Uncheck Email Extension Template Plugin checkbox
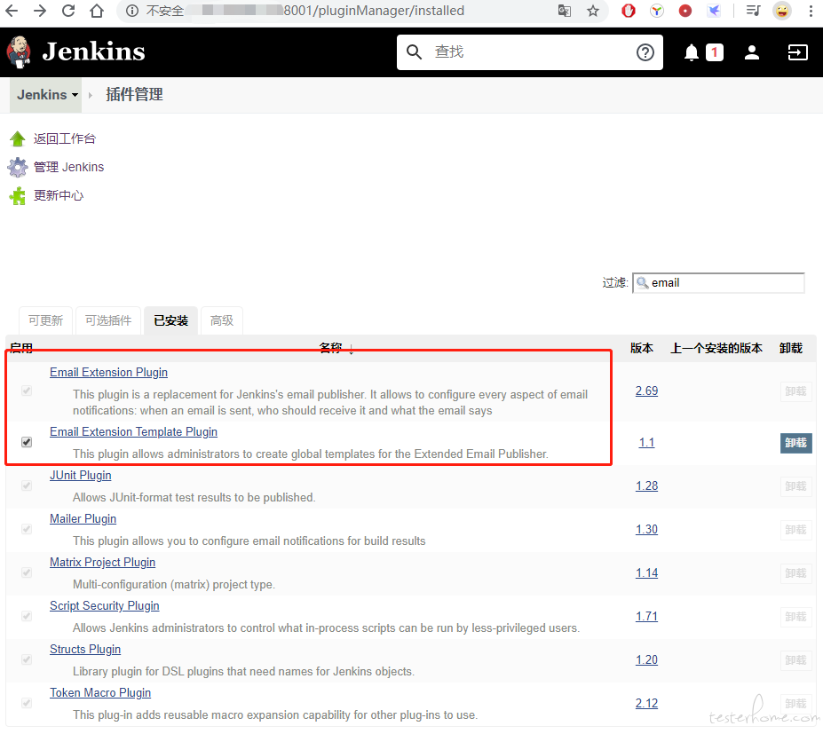 [27, 442]
